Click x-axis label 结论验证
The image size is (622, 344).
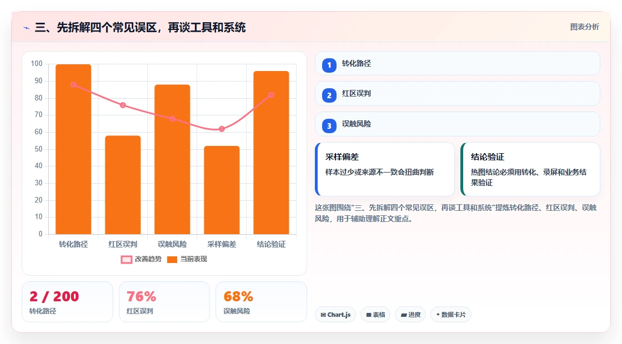272,245
